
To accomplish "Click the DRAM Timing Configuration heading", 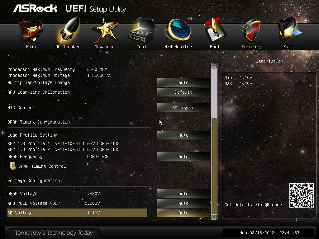I will pos(38,122).
